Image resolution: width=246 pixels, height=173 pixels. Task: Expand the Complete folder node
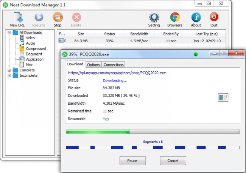click(x=9, y=70)
